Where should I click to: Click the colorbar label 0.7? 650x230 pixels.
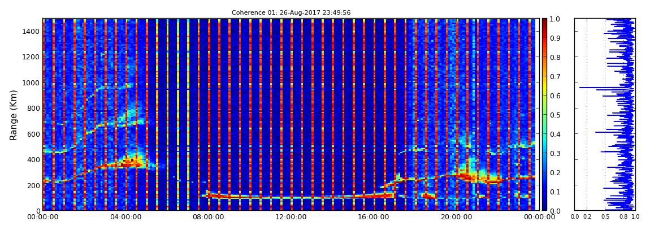point(555,77)
